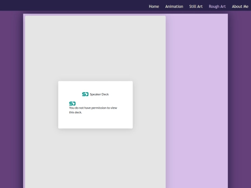Open the Home page in the navigation

(154, 6)
